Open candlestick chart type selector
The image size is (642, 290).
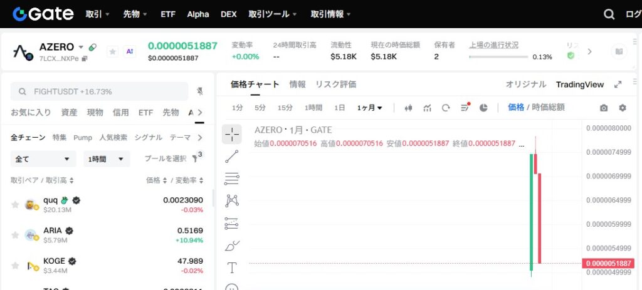coord(408,108)
